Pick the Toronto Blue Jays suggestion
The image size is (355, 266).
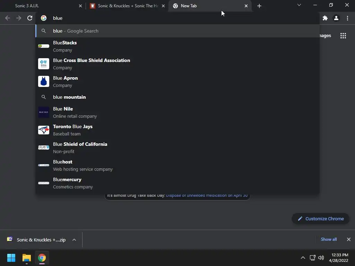(x=177, y=130)
